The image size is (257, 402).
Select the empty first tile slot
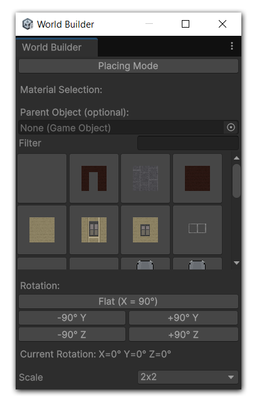42,178
